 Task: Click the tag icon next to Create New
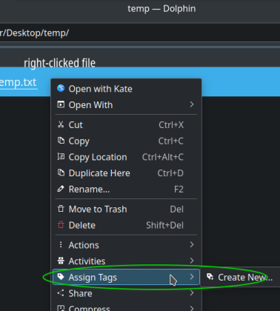[210, 277]
